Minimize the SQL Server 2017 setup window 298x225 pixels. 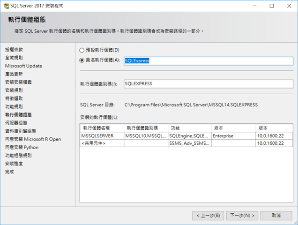255,6
